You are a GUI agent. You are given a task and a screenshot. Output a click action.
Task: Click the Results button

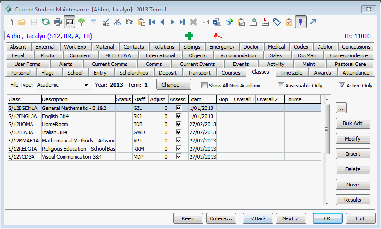[x=353, y=200]
